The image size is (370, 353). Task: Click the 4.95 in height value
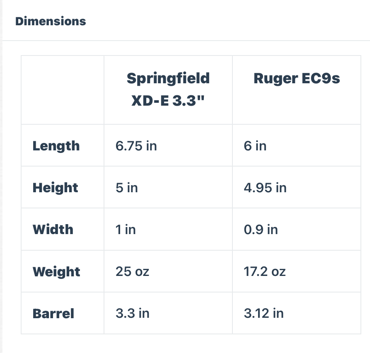pos(265,188)
